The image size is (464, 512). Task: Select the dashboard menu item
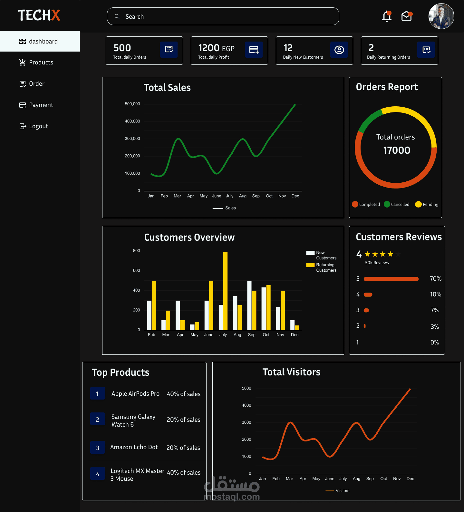(40, 41)
